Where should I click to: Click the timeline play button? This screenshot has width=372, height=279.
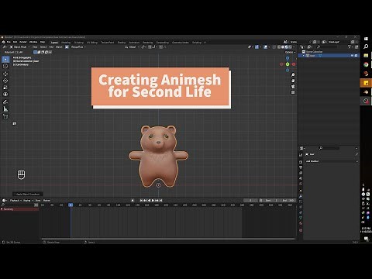pos(153,201)
